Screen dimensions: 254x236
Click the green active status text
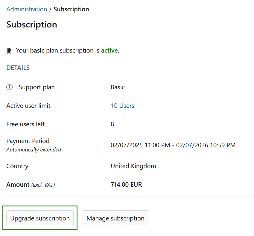click(x=109, y=50)
